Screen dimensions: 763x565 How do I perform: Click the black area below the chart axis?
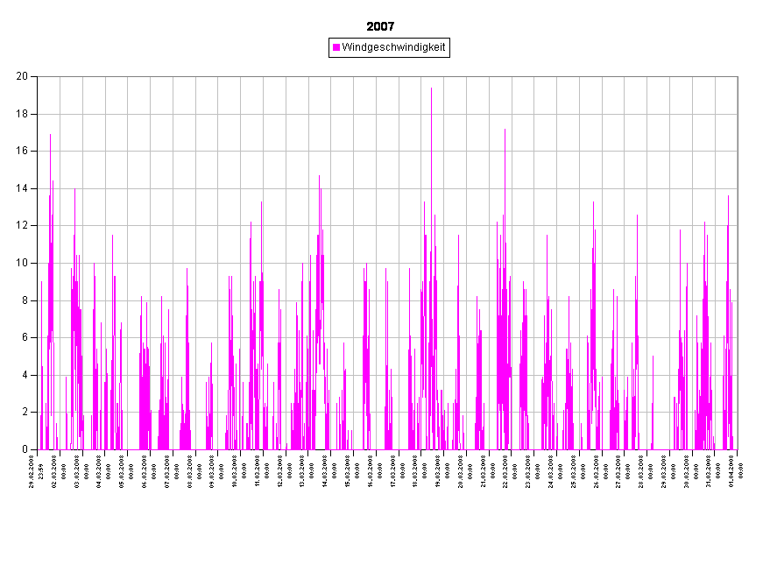point(385,508)
